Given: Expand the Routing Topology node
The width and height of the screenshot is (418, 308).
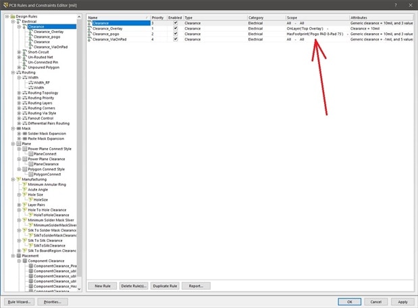Looking at the screenshot, I should point(19,93).
